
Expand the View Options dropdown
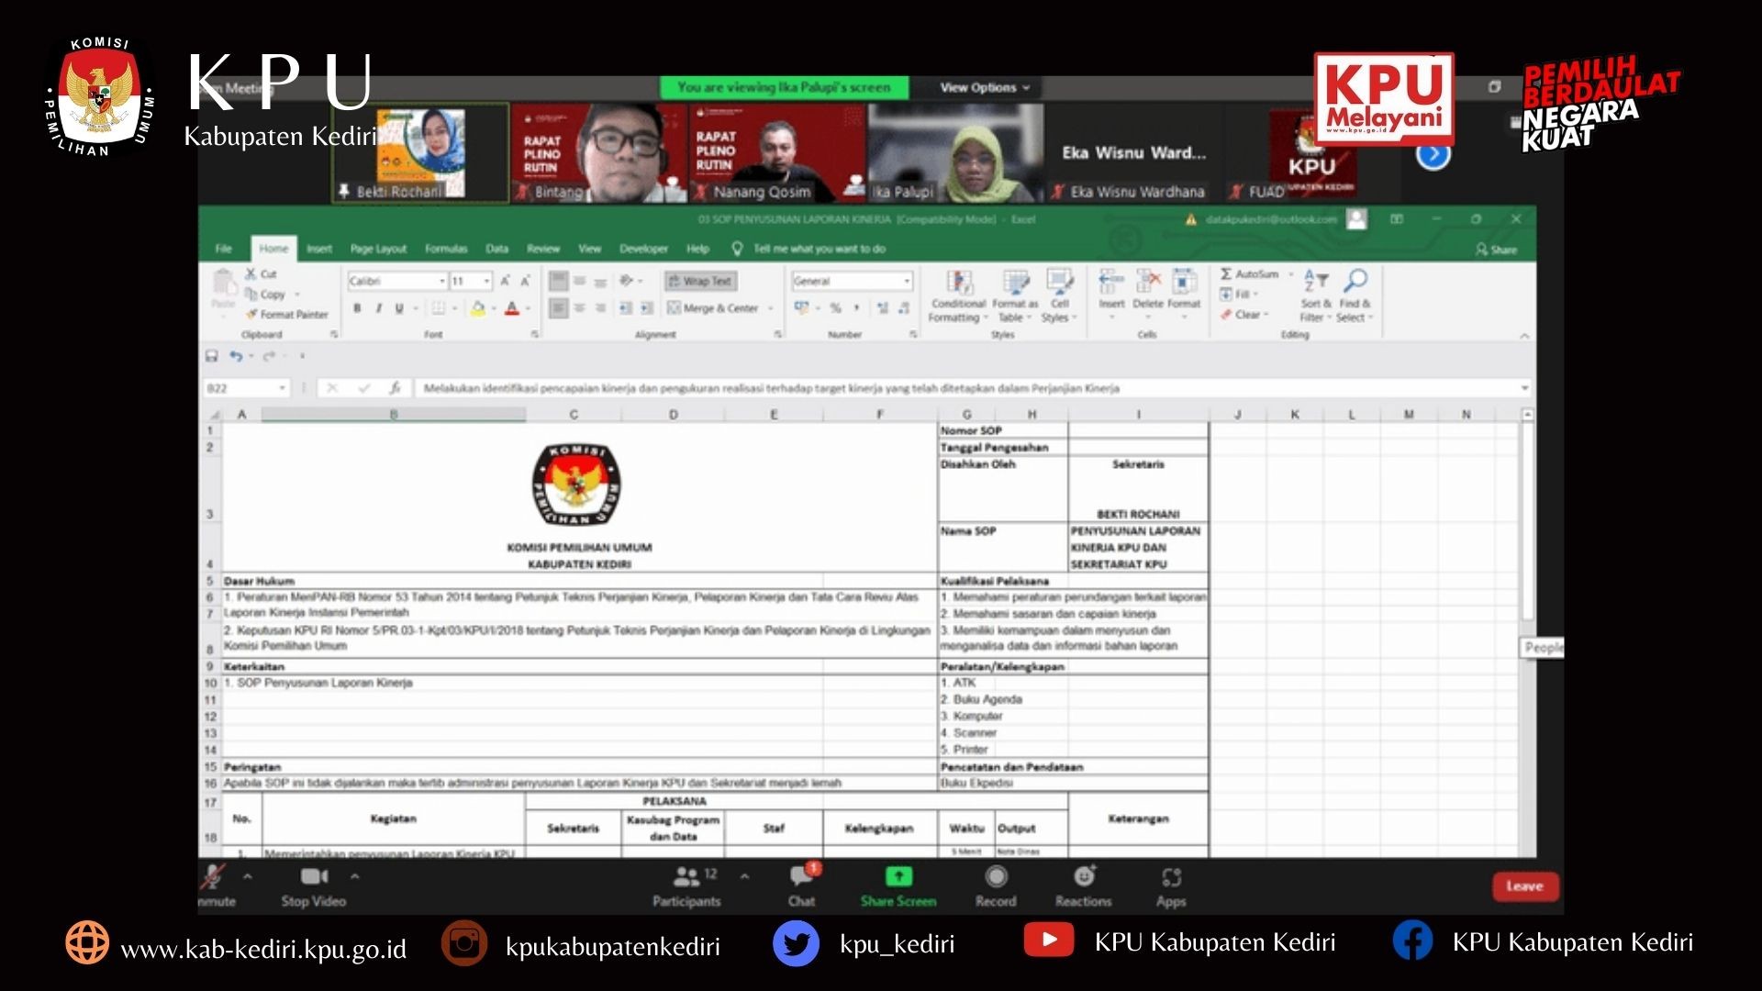[x=985, y=87]
